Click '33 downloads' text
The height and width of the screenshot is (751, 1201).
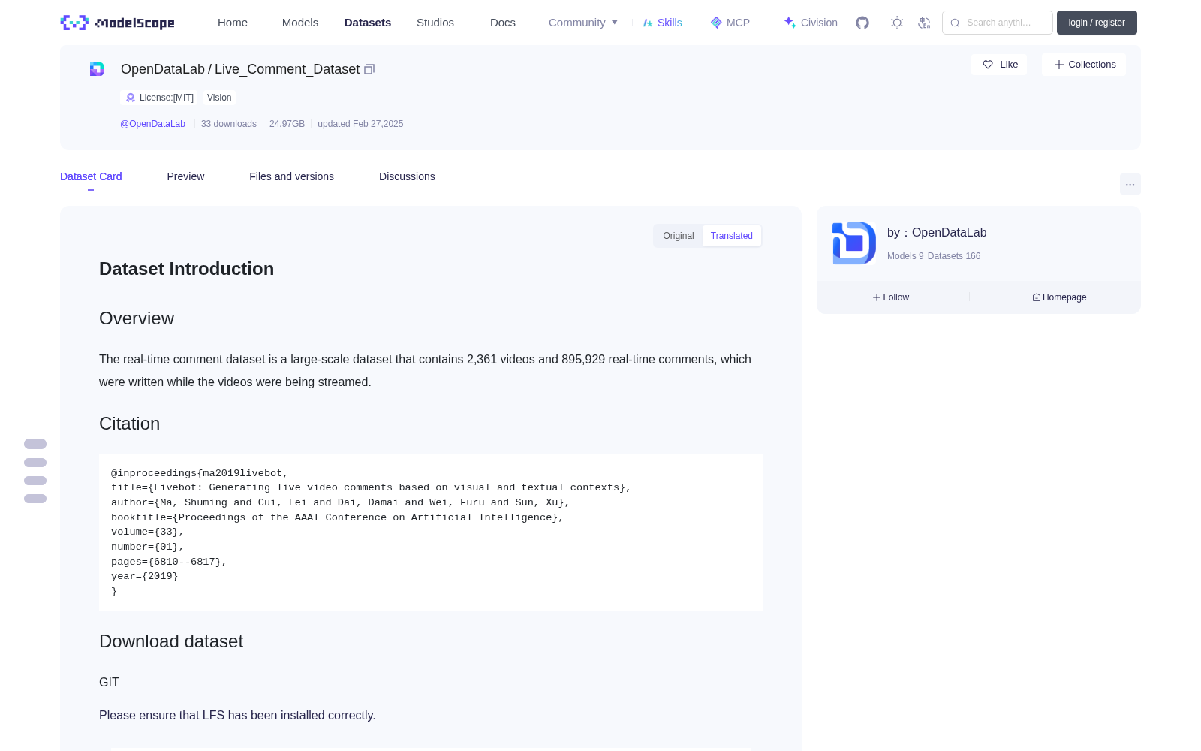pyautogui.click(x=229, y=124)
